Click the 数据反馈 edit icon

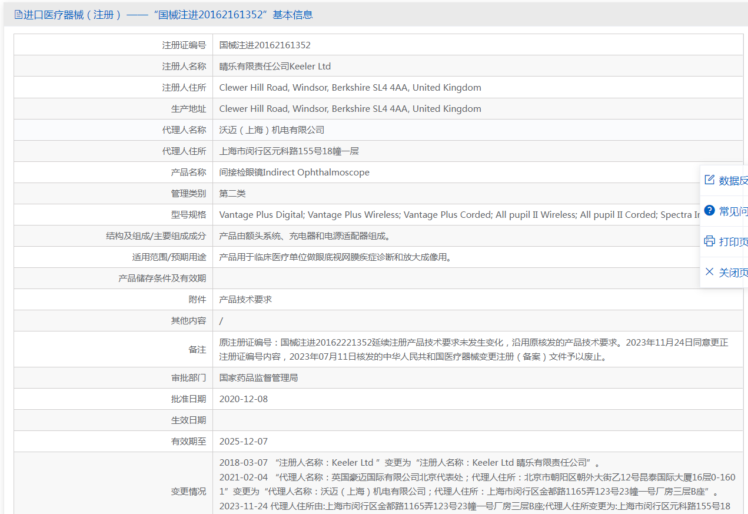pyautogui.click(x=709, y=180)
